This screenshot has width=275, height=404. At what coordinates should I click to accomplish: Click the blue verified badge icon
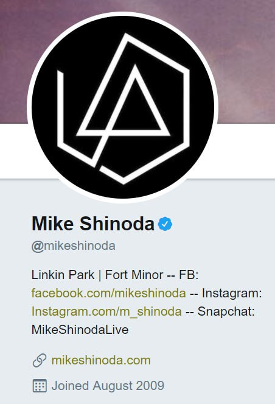coord(165,224)
